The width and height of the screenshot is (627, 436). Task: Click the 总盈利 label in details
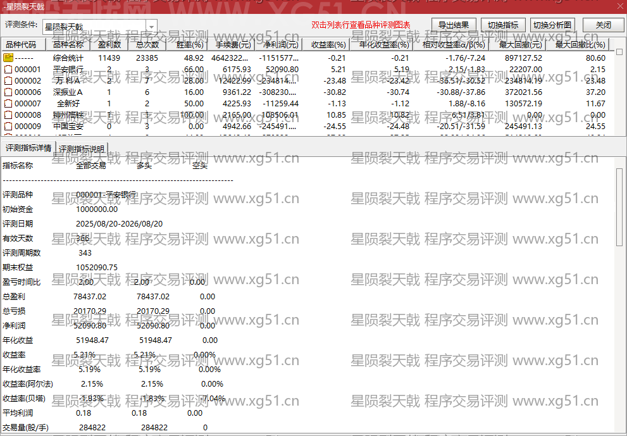coord(13,297)
